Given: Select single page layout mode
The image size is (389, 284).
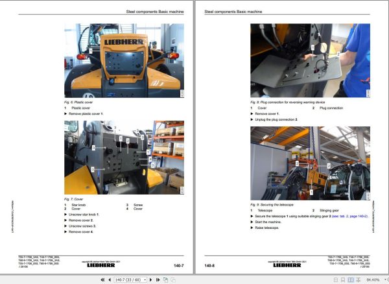Looking at the screenshot, I should tap(336, 279).
